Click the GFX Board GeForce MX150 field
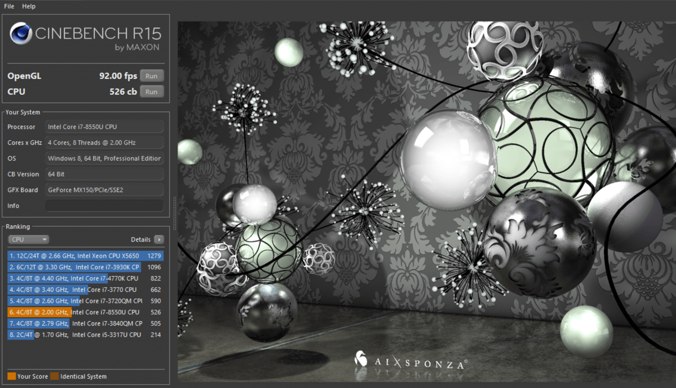Viewport: 676px width, 388px height. click(104, 190)
